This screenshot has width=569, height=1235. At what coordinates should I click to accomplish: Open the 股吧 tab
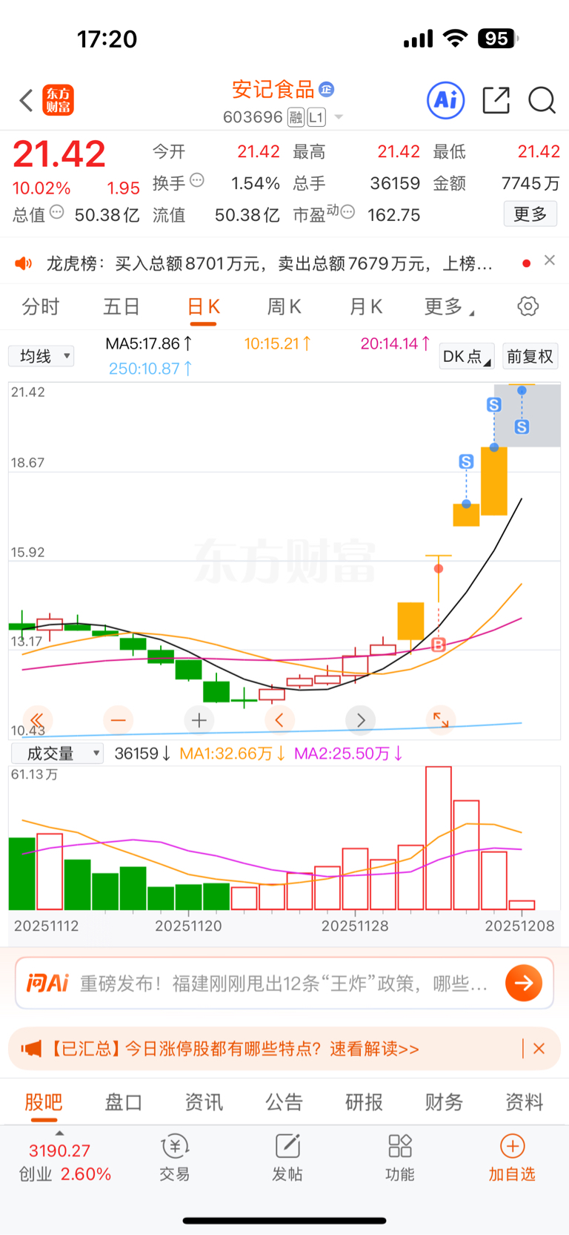44,1102
